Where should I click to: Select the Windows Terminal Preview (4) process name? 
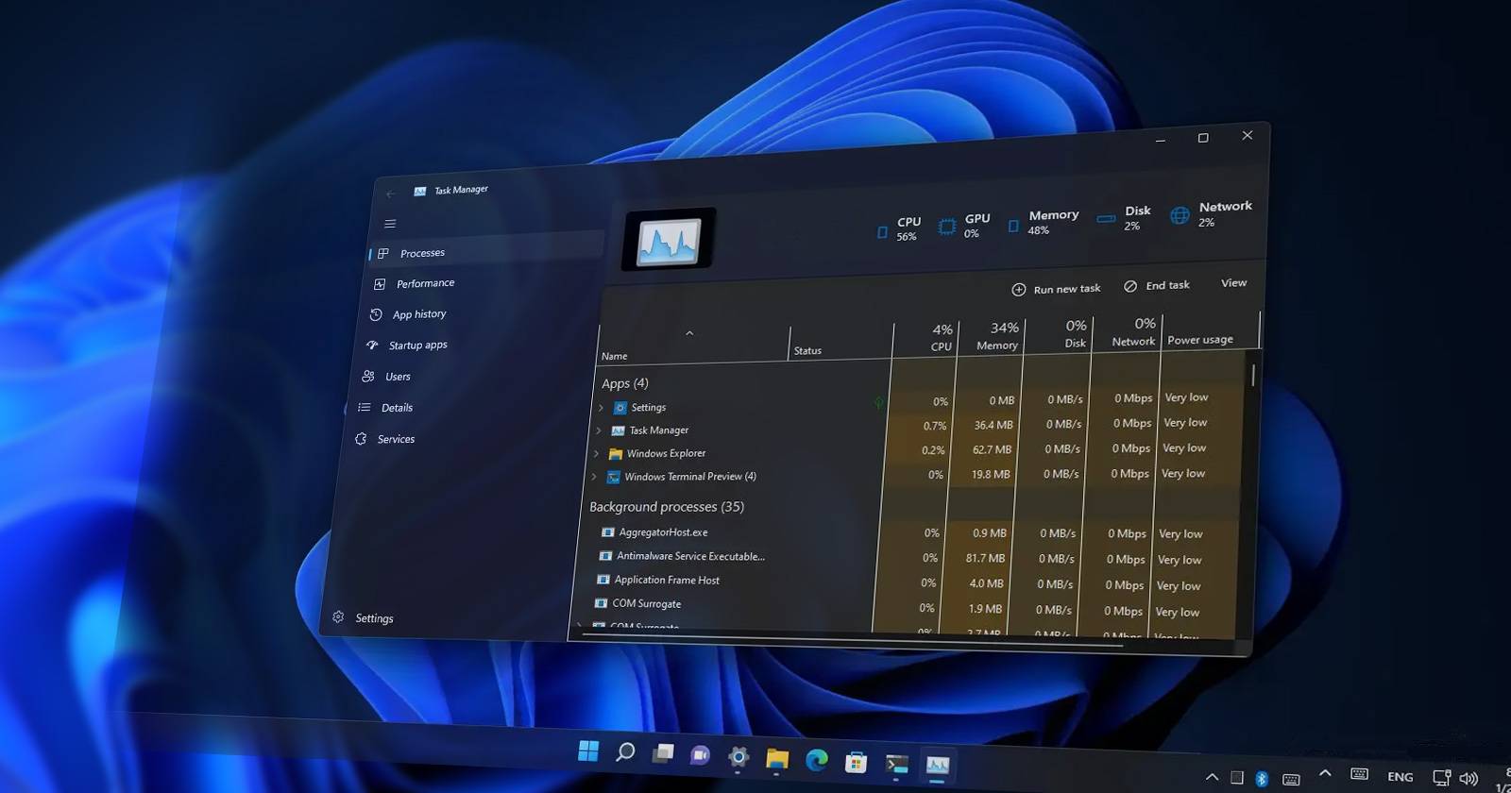pyautogui.click(x=690, y=477)
